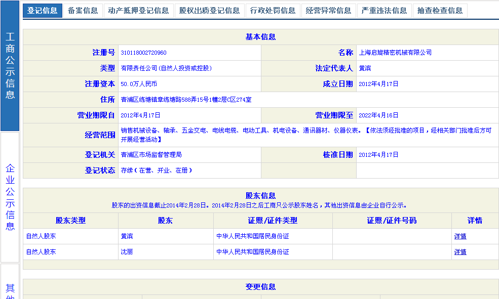Select the 登记信息 tab
Viewport: 499px width, 299px height.
click(43, 11)
